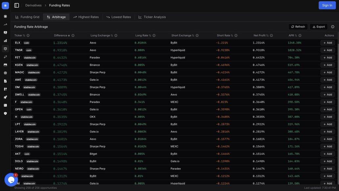Click the snowflake app logo
The height and width of the screenshot is (191, 339).
pyautogui.click(x=5, y=5)
